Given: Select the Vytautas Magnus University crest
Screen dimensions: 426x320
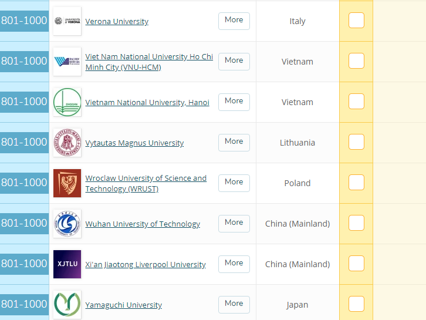Looking at the screenshot, I should (x=67, y=143).
